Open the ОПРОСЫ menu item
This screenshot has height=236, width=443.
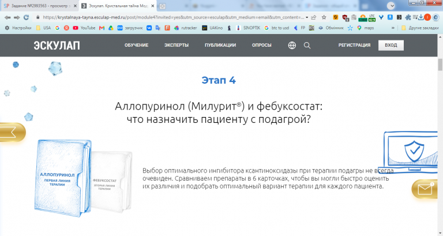pos(262,45)
